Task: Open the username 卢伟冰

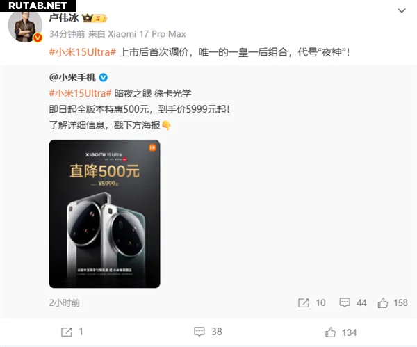Action: [64, 18]
